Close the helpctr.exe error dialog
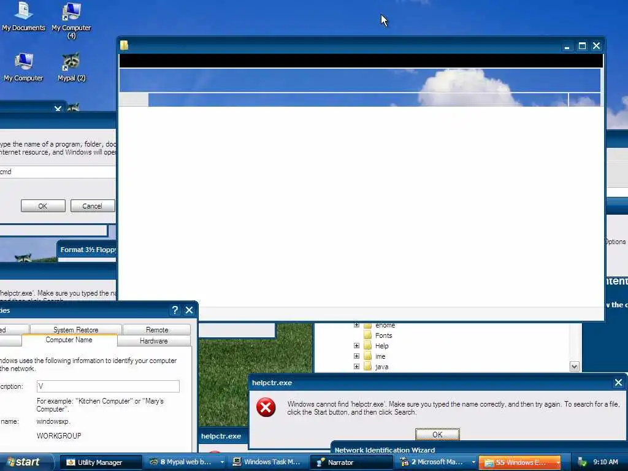Image resolution: width=628 pixels, height=471 pixels. pyautogui.click(x=618, y=383)
